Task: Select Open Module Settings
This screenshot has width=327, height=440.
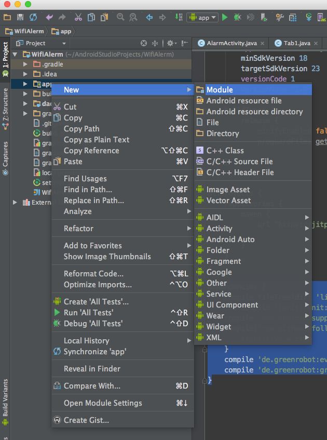Action: click(123, 403)
